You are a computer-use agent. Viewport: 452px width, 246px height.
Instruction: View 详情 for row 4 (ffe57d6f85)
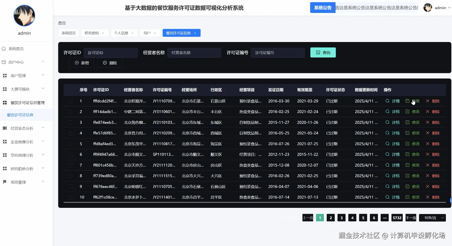(393, 133)
